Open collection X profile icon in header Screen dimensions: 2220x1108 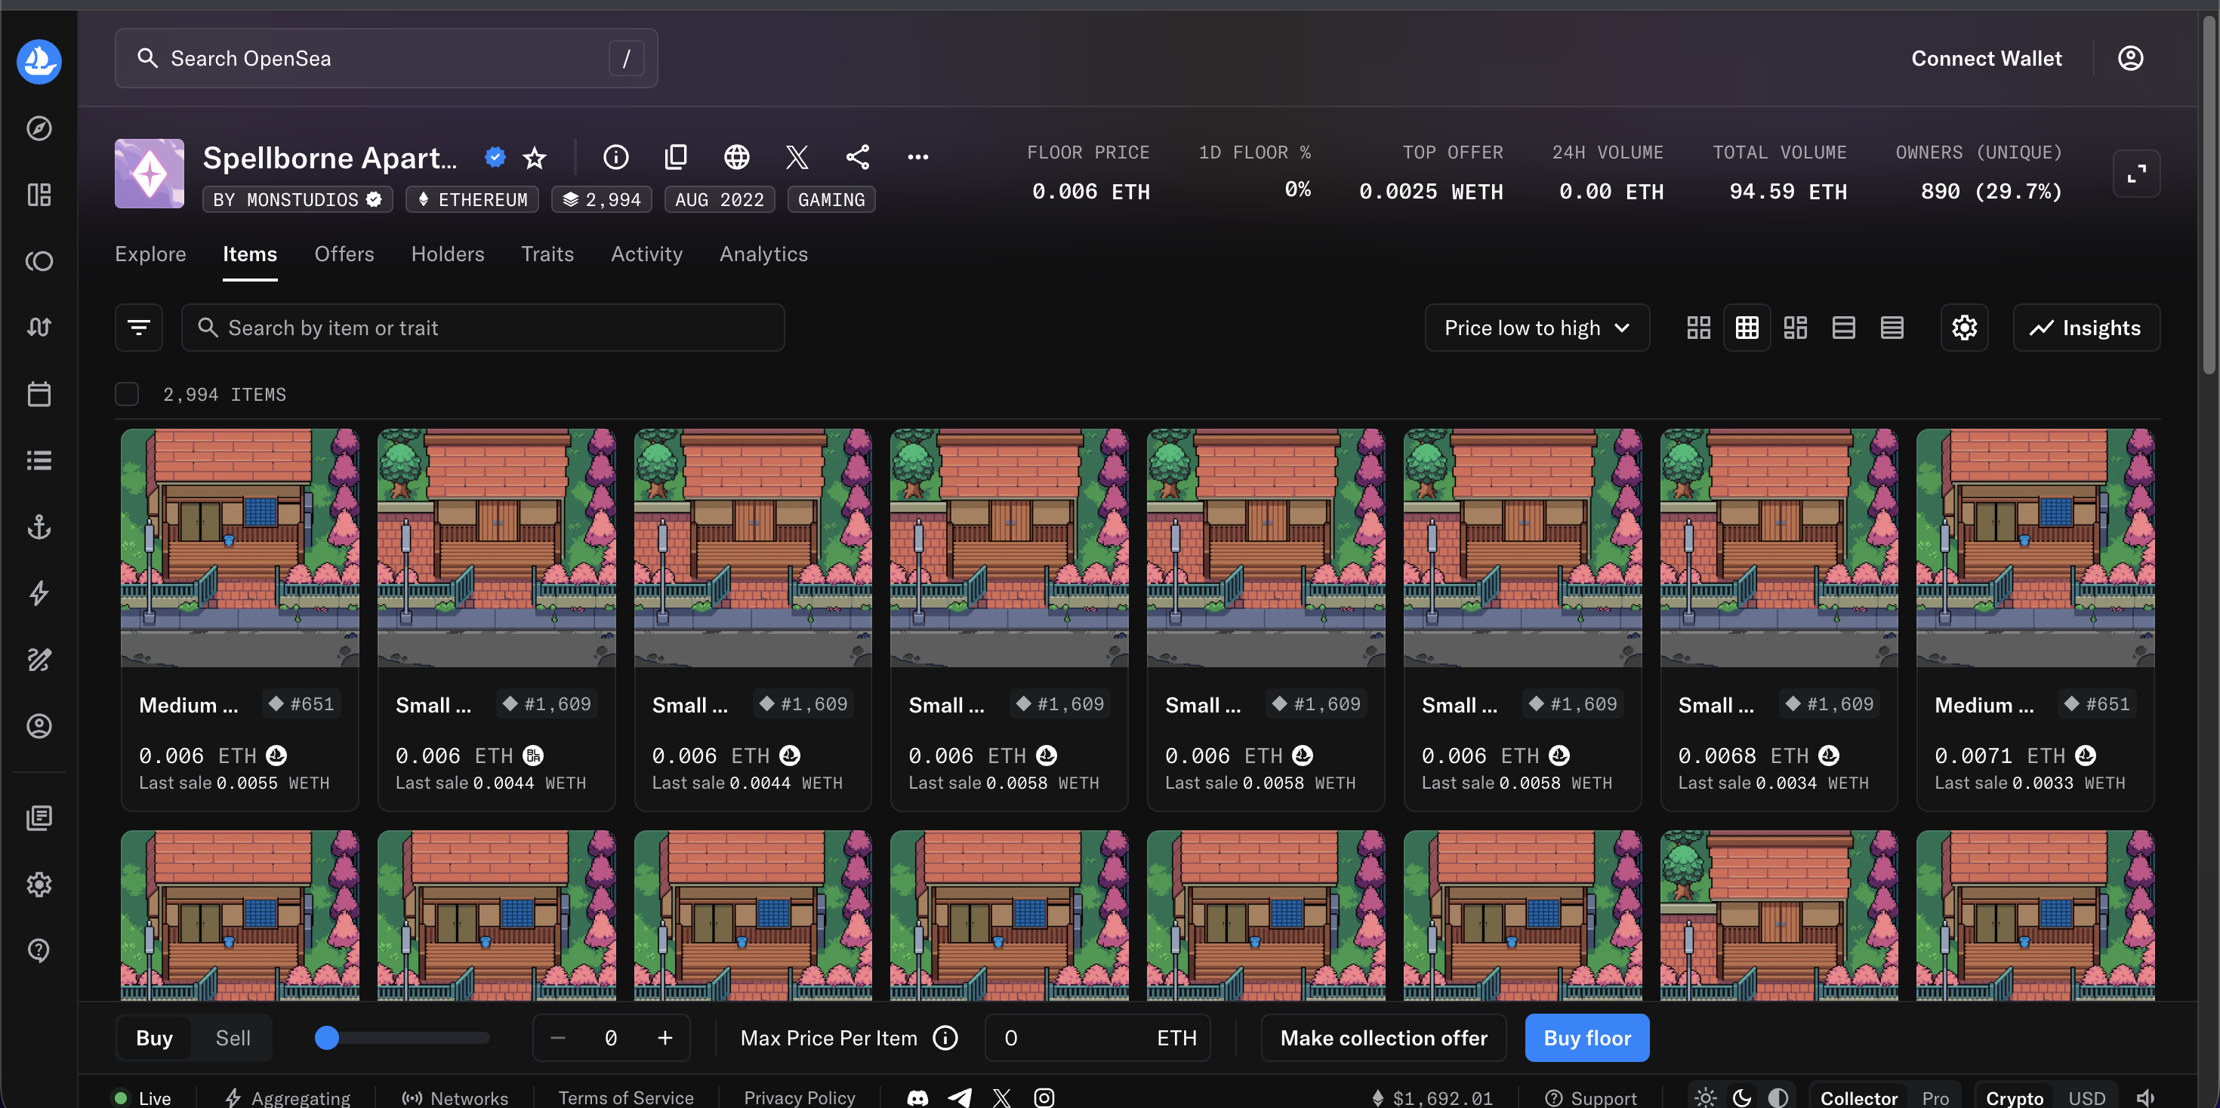point(797,157)
